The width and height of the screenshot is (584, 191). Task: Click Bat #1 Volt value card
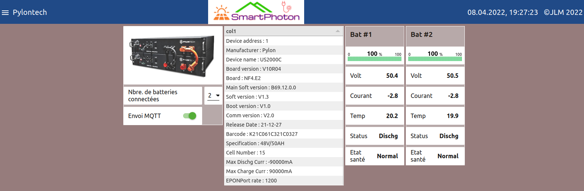374,76
